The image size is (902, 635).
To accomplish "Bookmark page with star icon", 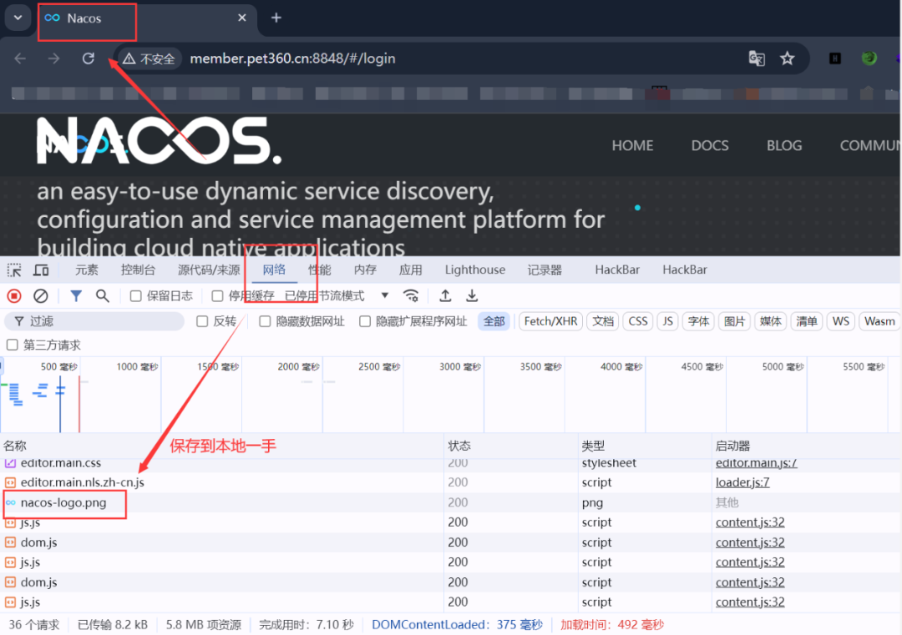I will [x=787, y=58].
